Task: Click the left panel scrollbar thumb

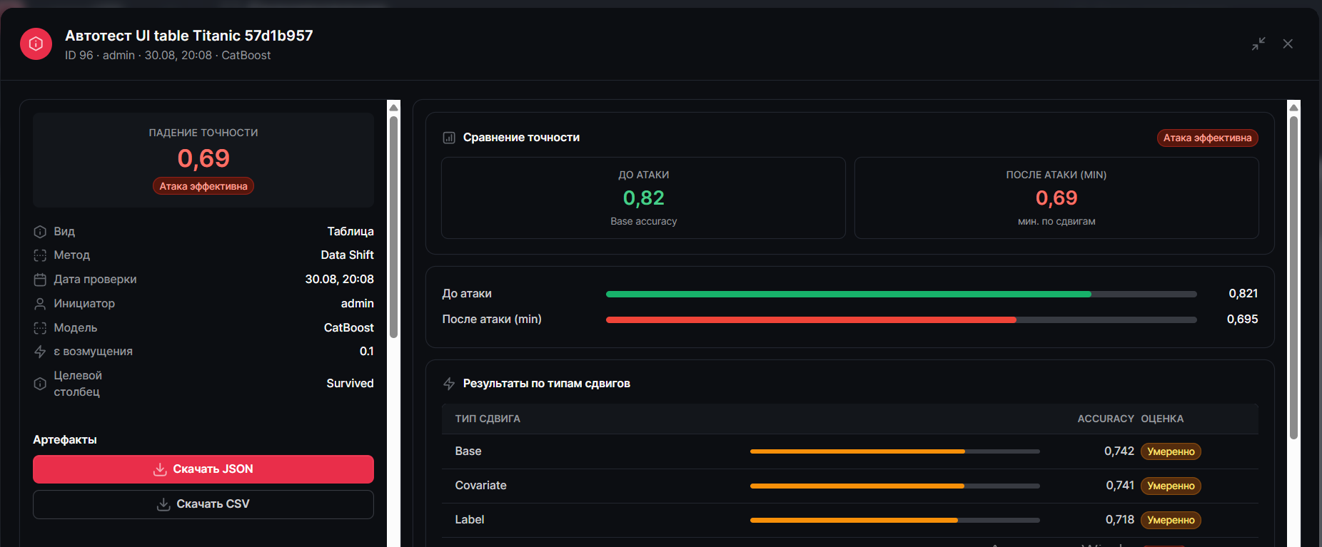Action: coord(393,227)
